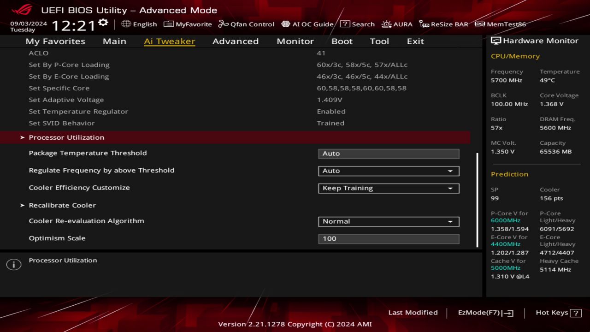Click the vertical scrollbar in settings list
Viewport: 590px width, 332px height.
tap(477, 200)
